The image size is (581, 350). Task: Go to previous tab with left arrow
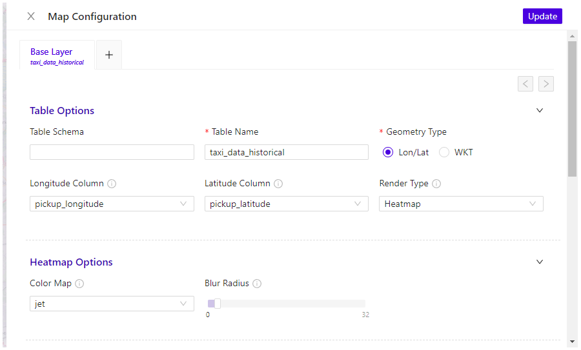(525, 84)
